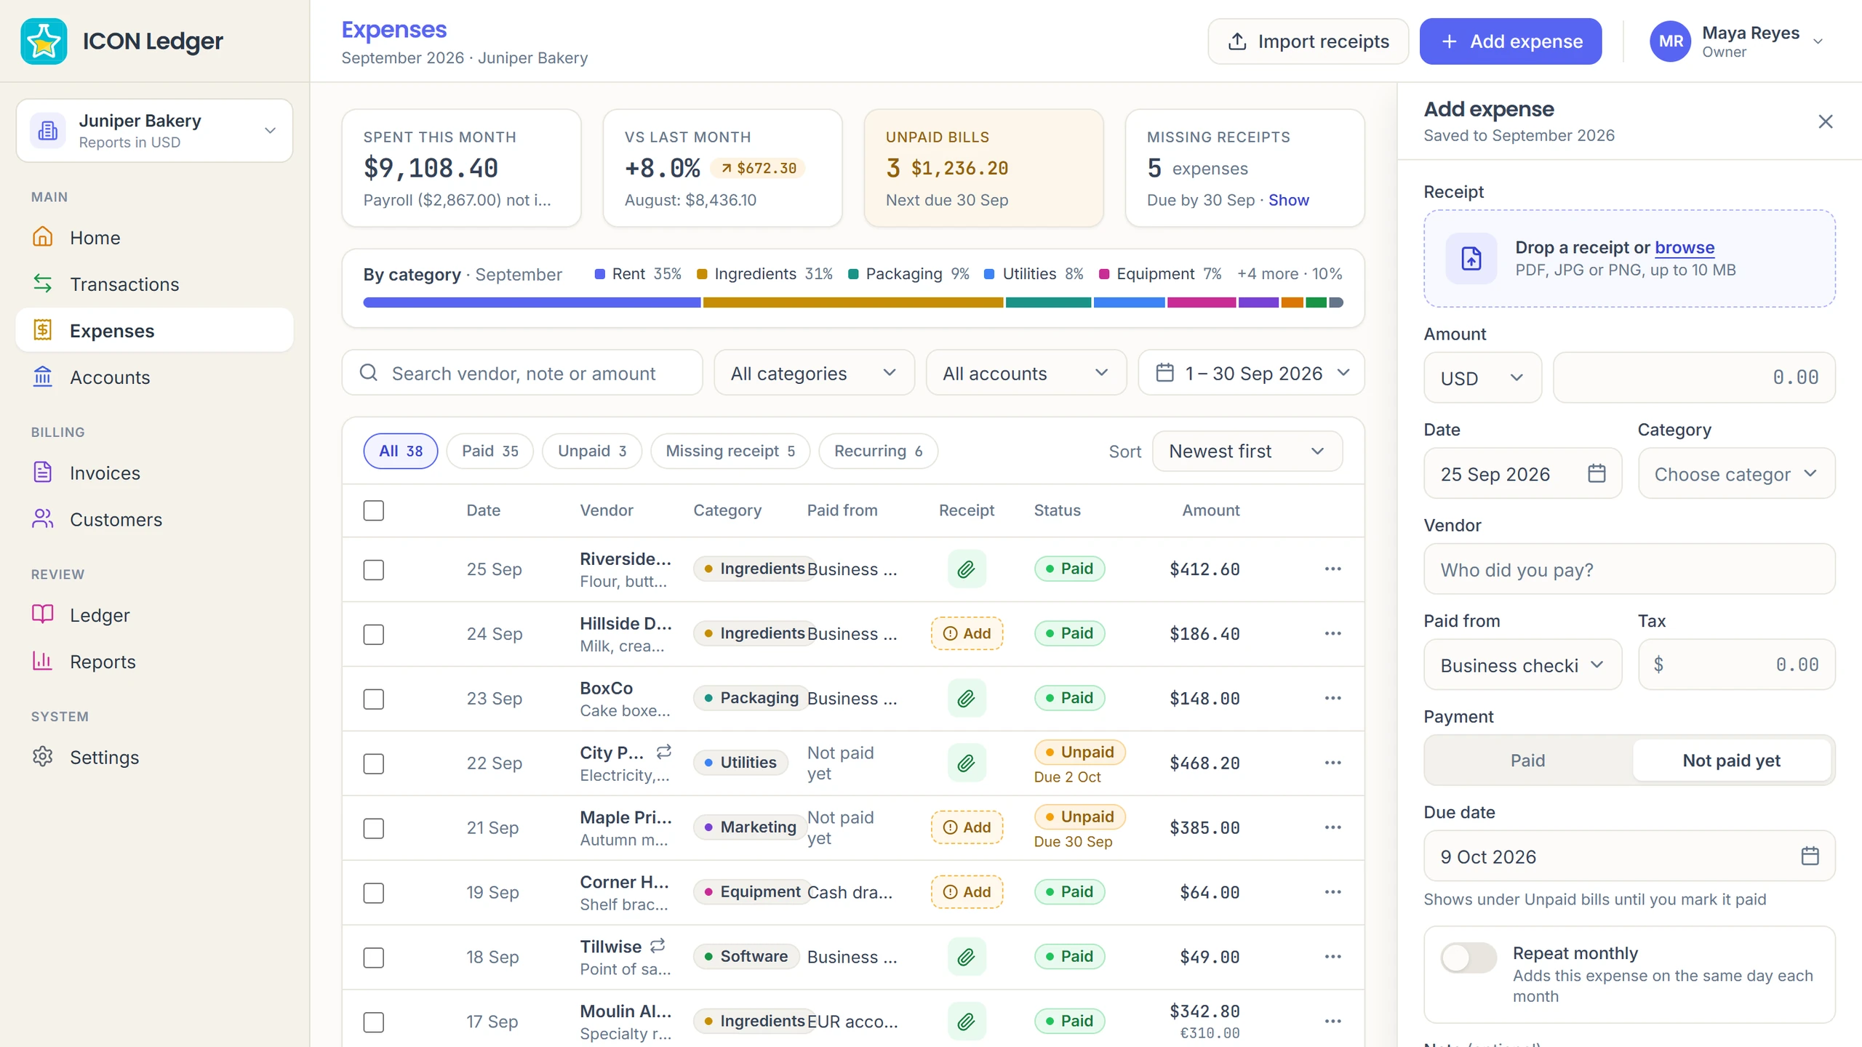This screenshot has width=1862, height=1047.
Task: Click the ICON Ledger star logo
Action: coord(44,41)
